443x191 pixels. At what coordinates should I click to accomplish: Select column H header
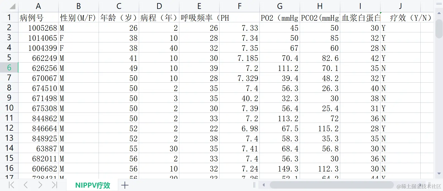(x=320, y=6)
